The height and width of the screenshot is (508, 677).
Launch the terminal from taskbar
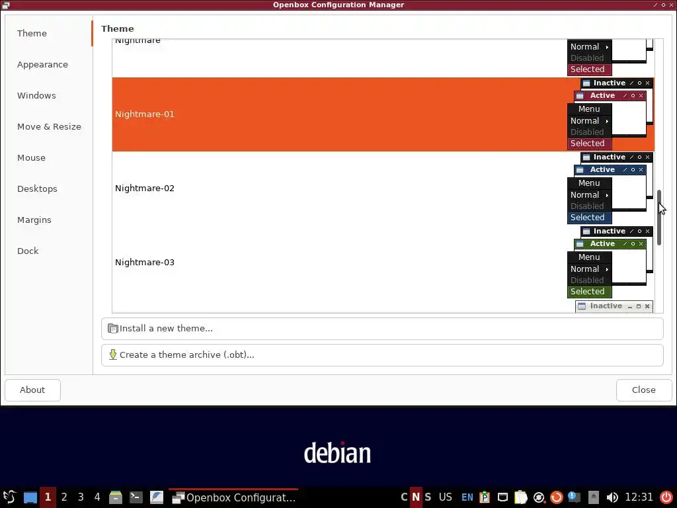[x=136, y=497]
